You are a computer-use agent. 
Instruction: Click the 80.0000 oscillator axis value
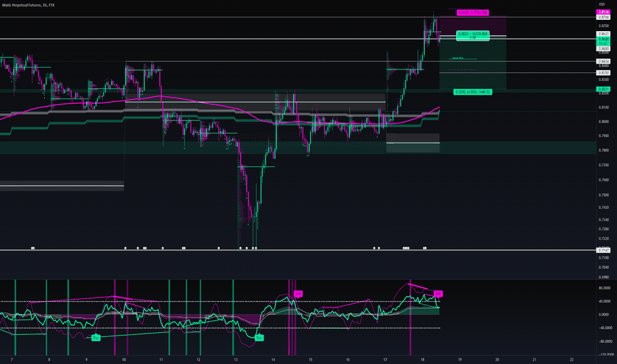(604, 288)
